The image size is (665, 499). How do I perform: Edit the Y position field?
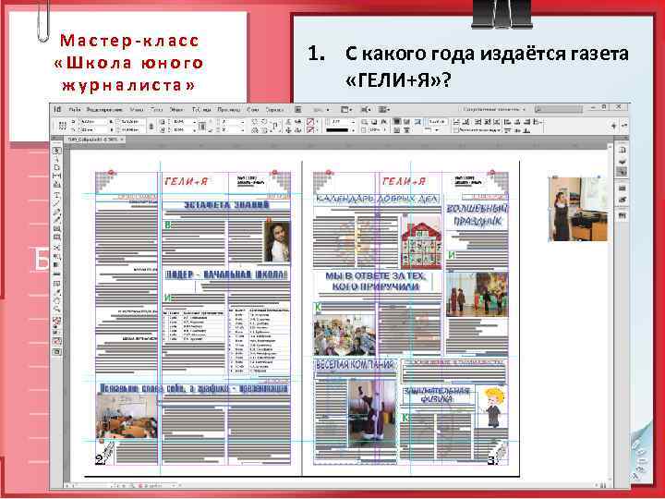(x=93, y=129)
